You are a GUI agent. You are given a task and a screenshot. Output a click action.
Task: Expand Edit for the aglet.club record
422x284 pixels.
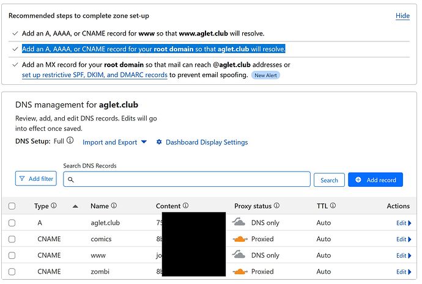pos(404,223)
